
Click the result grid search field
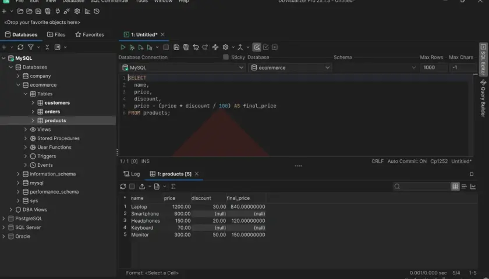421,187
